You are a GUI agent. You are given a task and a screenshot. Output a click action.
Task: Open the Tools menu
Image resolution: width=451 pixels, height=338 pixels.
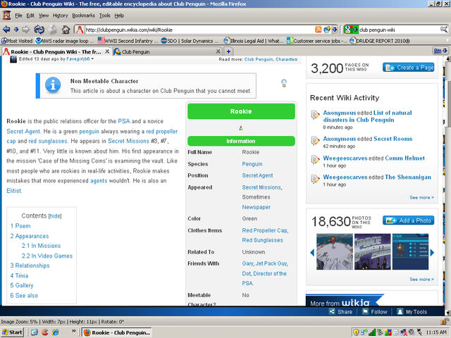point(105,15)
